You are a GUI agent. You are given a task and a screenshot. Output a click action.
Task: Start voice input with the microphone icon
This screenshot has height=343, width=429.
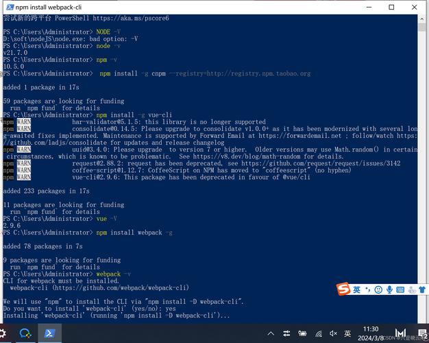pos(389,289)
